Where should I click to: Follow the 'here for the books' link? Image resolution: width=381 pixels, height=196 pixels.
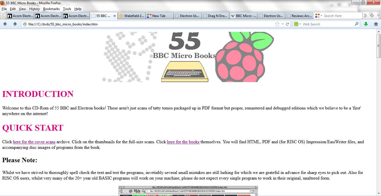point(183,142)
